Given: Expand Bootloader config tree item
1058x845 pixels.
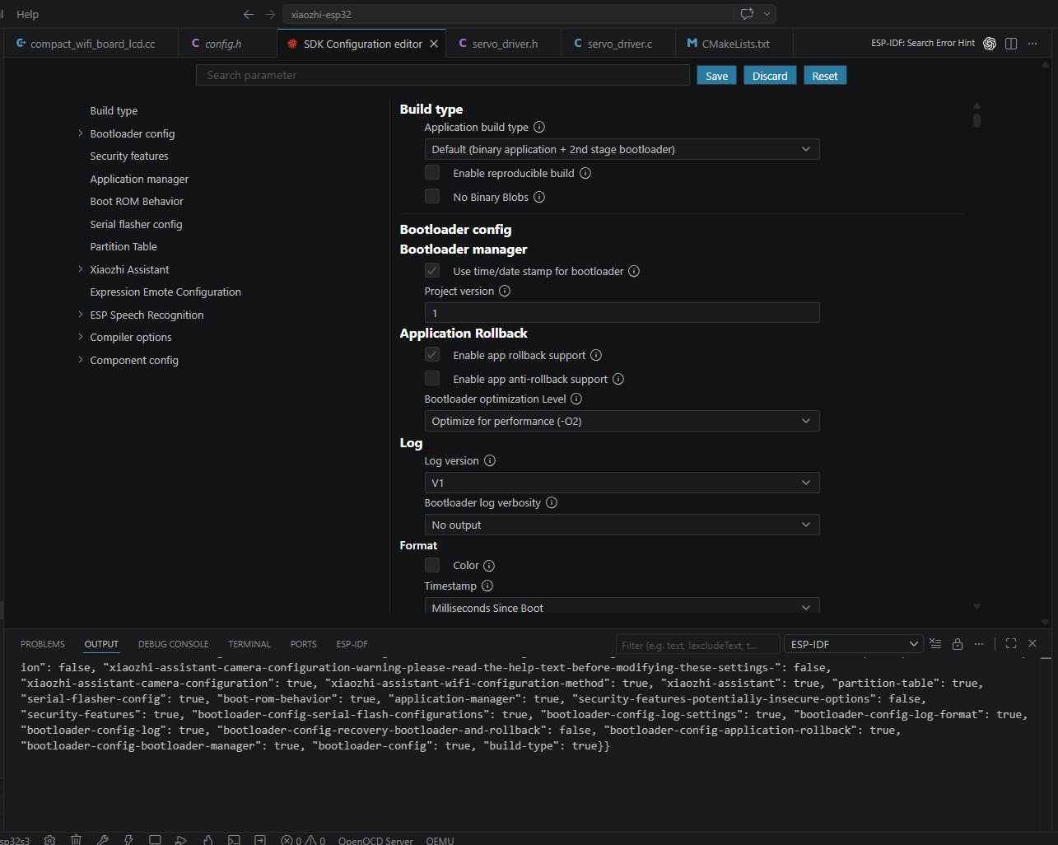Looking at the screenshot, I should pos(80,133).
